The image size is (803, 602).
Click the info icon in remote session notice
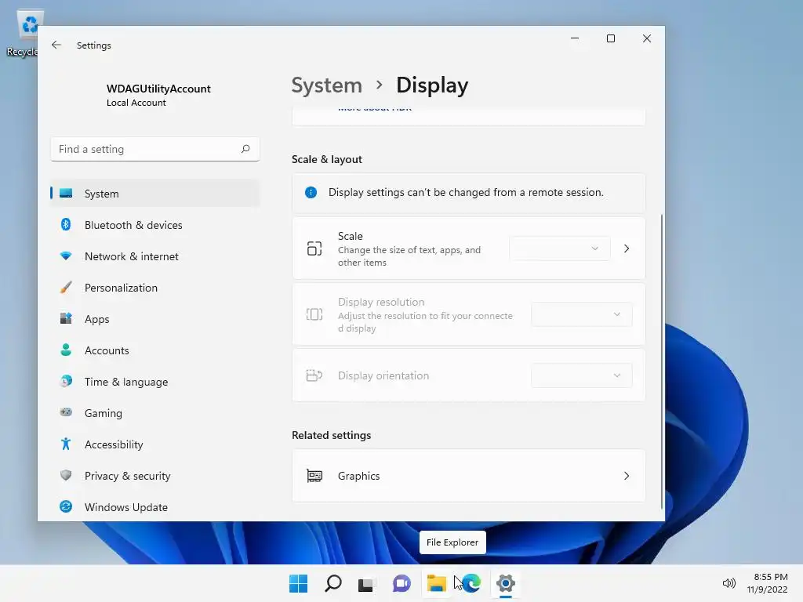coord(311,193)
